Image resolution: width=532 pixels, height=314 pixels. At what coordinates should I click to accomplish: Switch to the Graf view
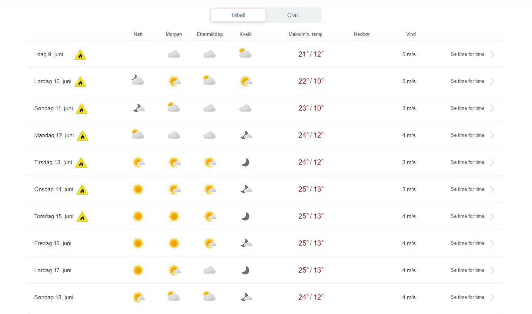click(x=292, y=15)
